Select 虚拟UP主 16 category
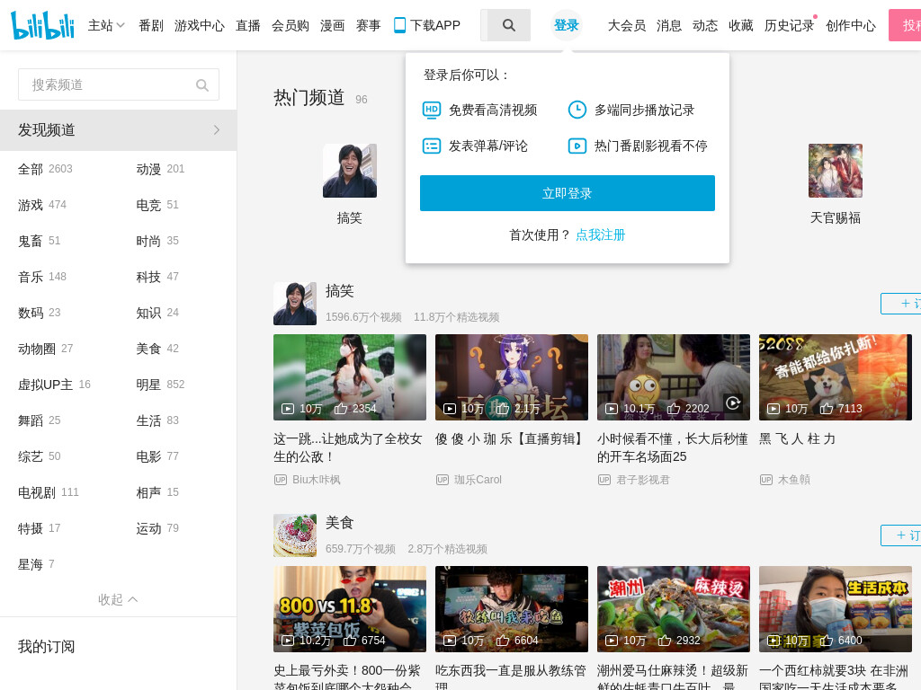921x690 pixels. 55,385
